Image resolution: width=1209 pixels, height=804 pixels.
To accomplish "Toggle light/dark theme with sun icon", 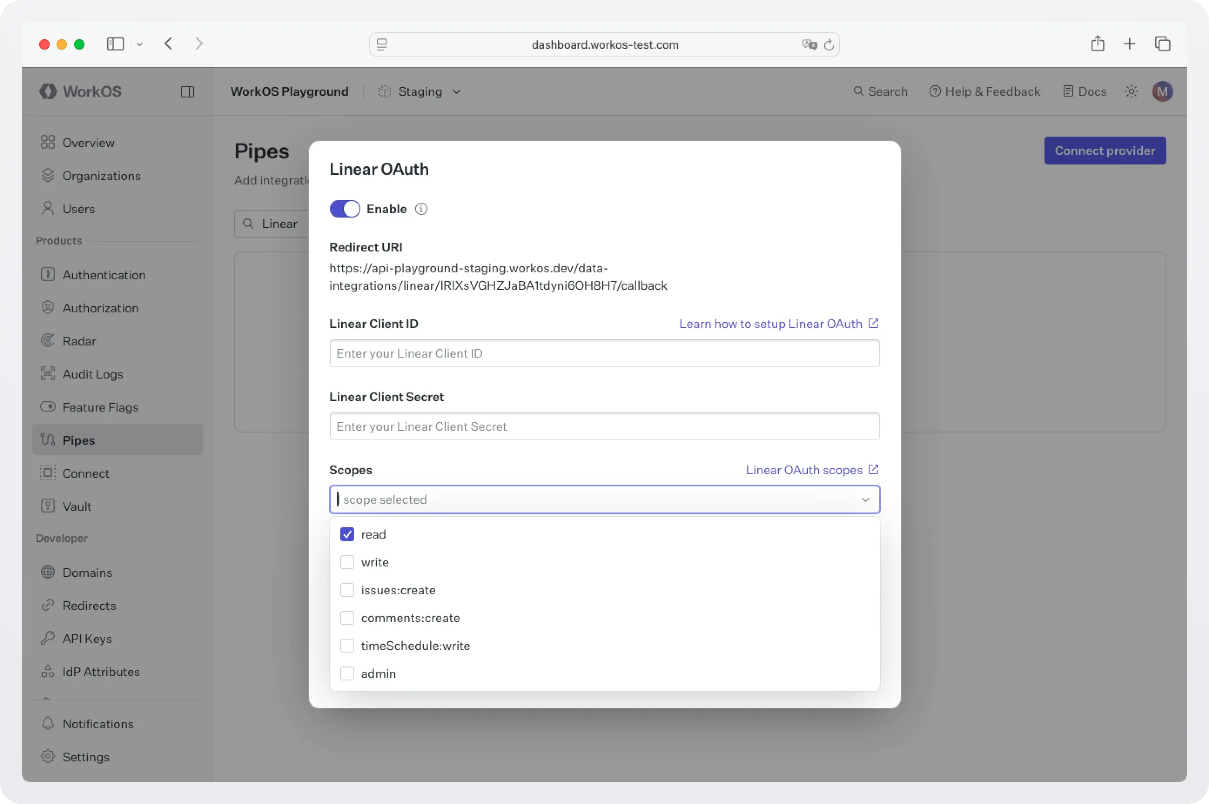I will (x=1131, y=91).
